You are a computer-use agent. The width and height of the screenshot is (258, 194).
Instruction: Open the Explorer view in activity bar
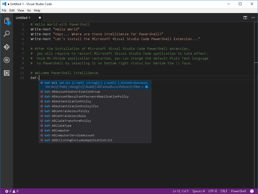(x=7, y=21)
